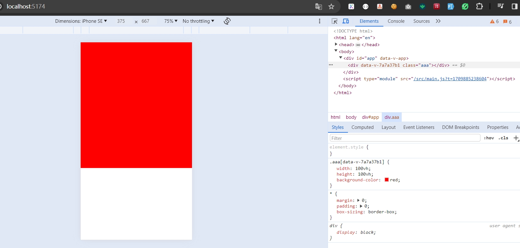Open the 75% zoom dropdown
520x248 pixels.
coord(171,21)
